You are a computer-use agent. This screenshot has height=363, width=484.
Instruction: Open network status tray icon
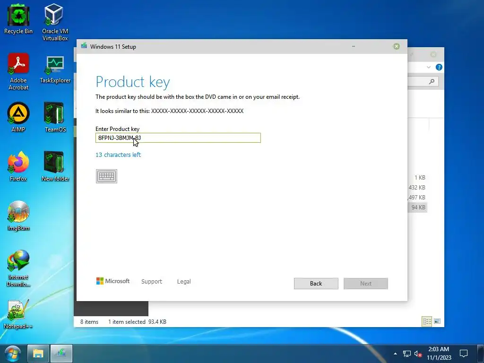pos(407,354)
